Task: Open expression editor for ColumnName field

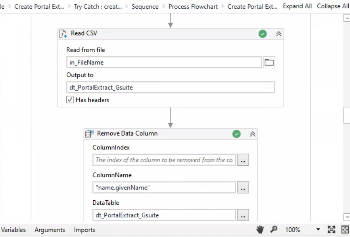Action: [243, 188]
